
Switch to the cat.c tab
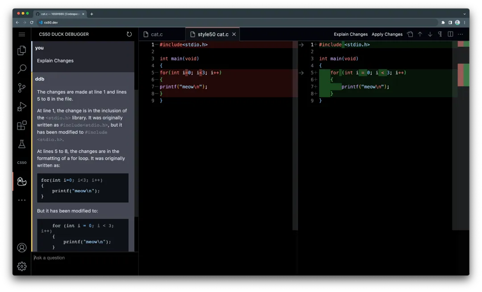tap(157, 34)
